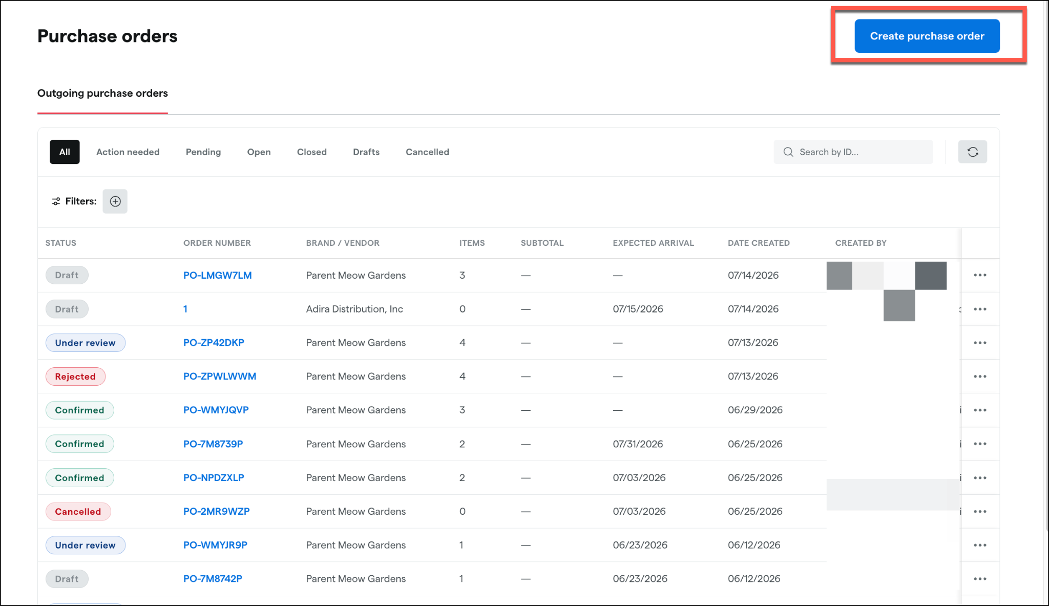
Task: Click the Subtotal column header
Action: coord(542,243)
